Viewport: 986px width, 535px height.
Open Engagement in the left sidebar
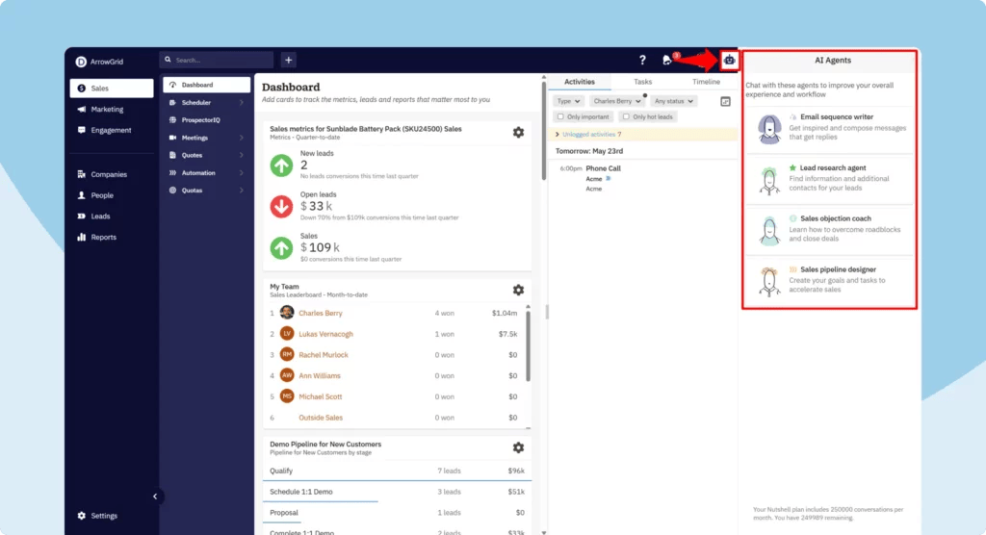point(112,130)
